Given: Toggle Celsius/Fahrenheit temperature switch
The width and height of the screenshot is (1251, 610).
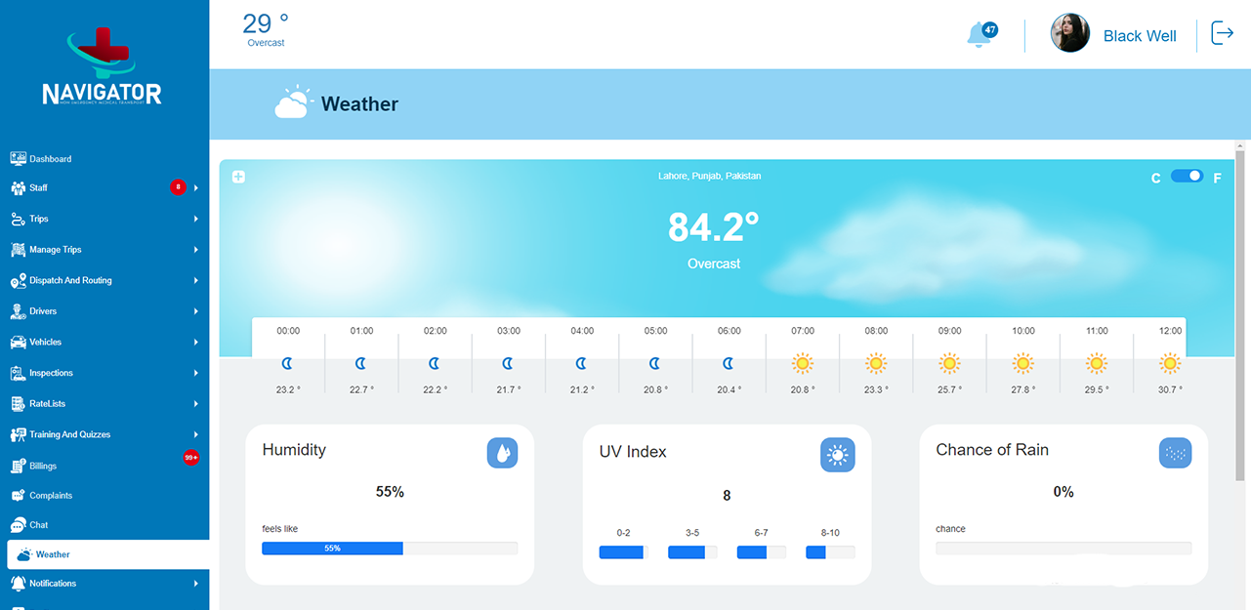Looking at the screenshot, I should [x=1187, y=177].
